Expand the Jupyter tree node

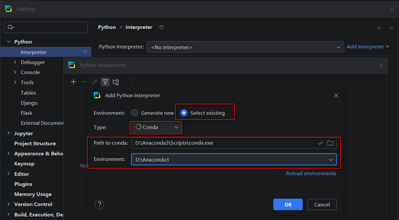8,133
